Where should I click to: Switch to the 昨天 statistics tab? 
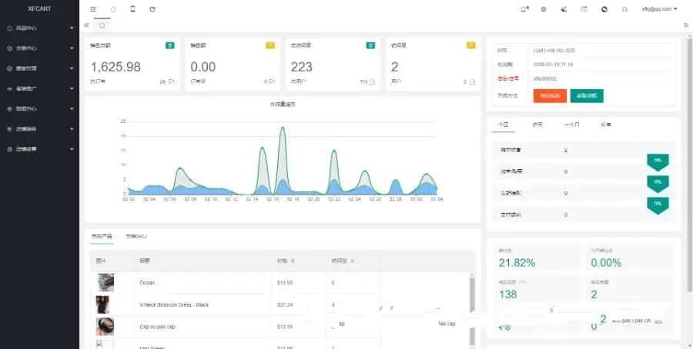(537, 125)
